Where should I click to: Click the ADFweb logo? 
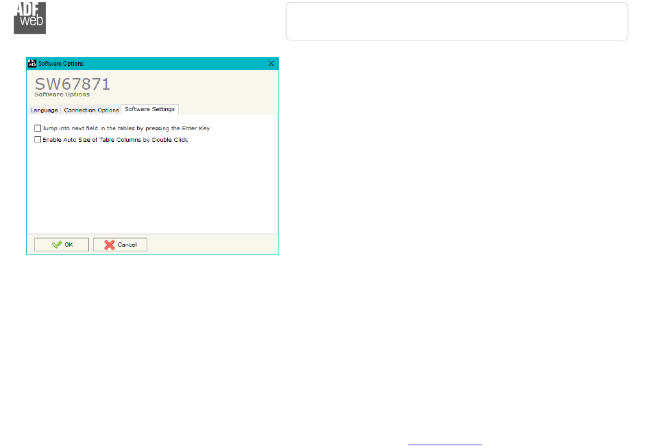click(29, 17)
